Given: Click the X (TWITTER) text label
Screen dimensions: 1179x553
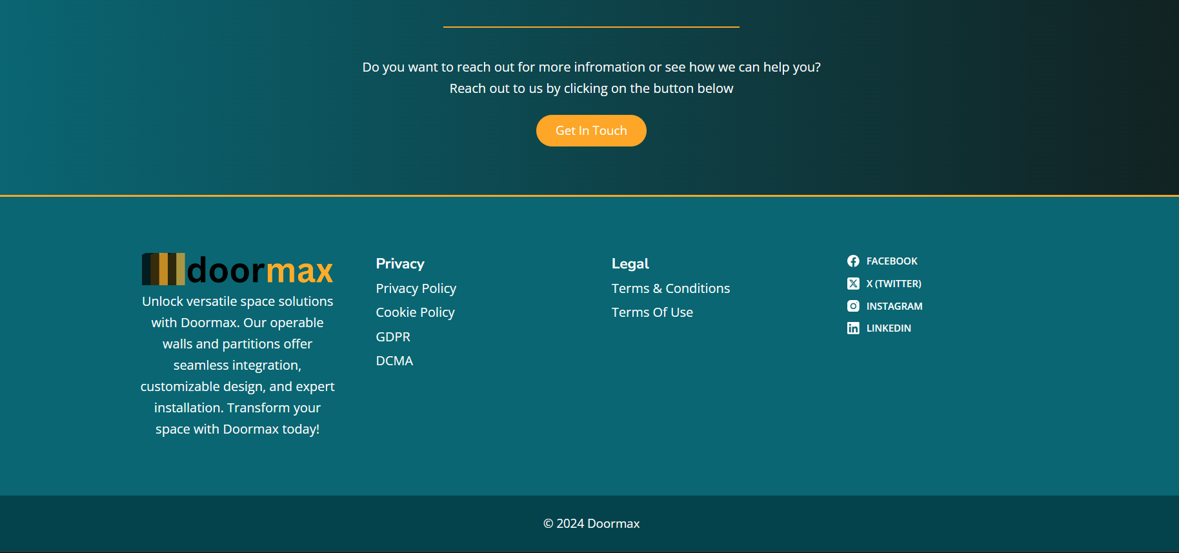Looking at the screenshot, I should pyautogui.click(x=893, y=284).
